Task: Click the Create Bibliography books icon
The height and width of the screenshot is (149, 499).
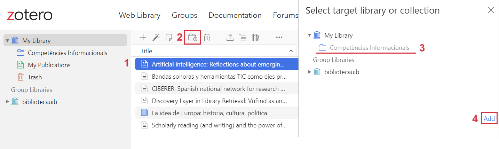Action: [256, 37]
